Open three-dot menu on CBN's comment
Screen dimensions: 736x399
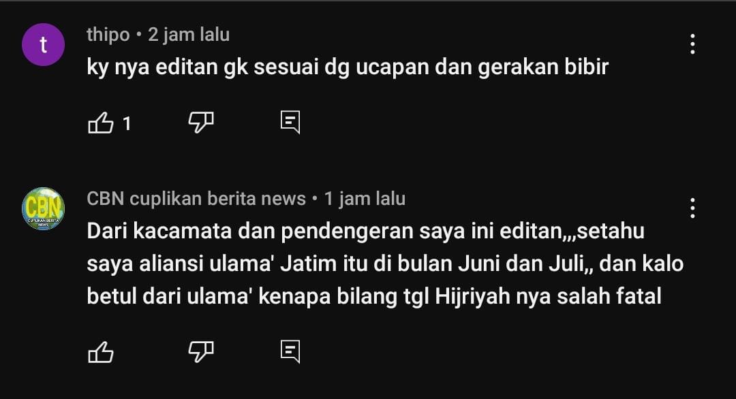[692, 208]
